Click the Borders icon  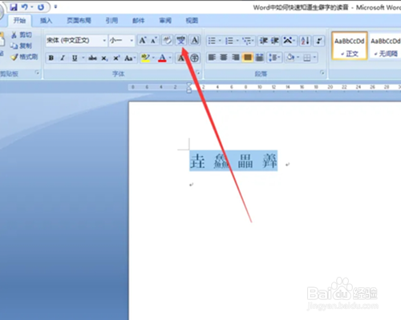point(307,58)
